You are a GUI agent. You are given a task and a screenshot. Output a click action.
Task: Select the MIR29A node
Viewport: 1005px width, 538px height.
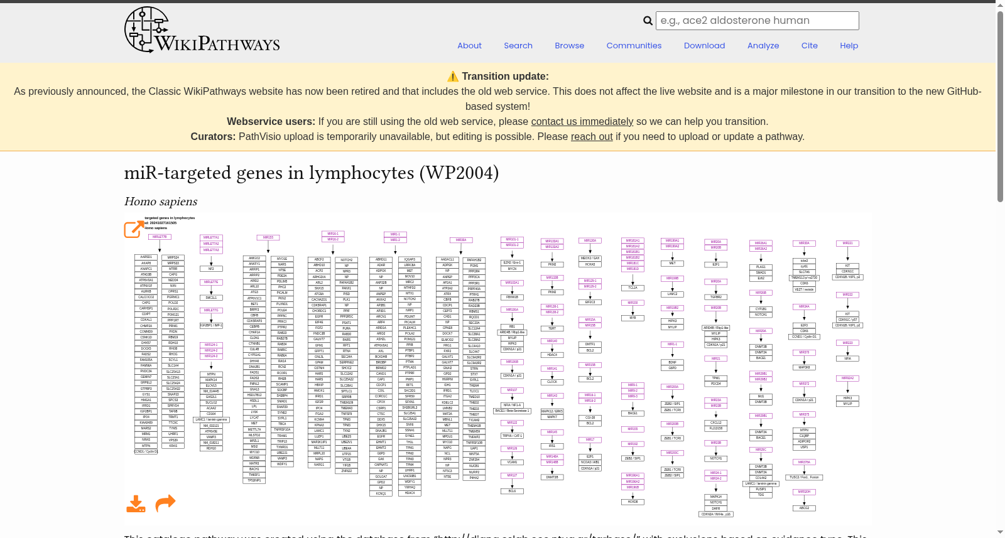pyautogui.click(x=761, y=331)
